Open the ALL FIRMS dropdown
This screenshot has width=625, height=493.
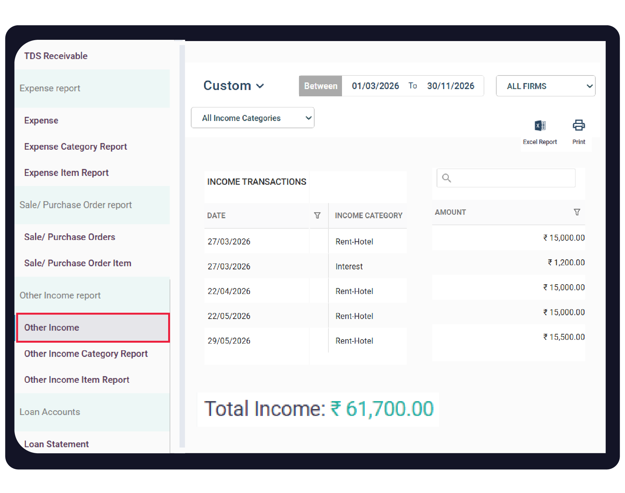point(545,86)
